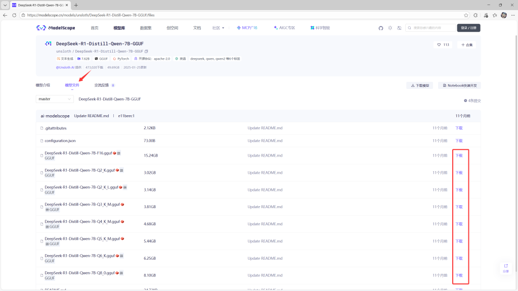Click the browser favorite star icon

pyautogui.click(x=466, y=15)
